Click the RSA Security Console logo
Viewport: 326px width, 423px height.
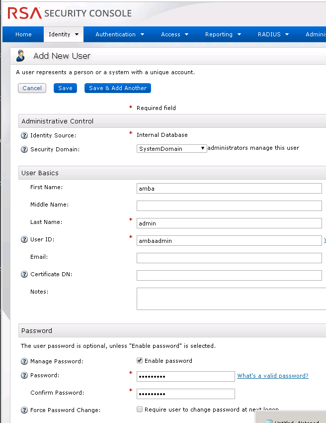(70, 13)
